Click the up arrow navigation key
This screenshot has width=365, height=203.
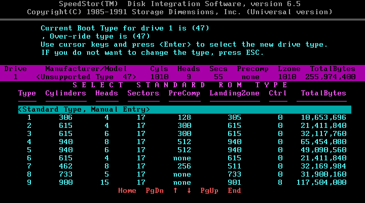coord(175,191)
